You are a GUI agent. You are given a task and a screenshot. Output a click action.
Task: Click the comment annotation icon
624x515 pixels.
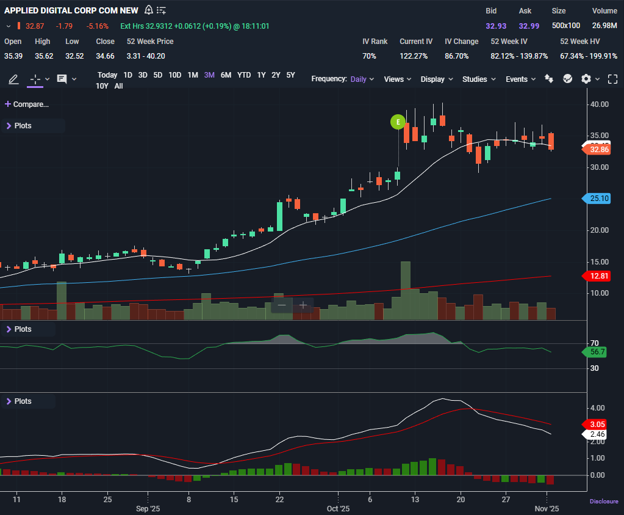(62, 79)
